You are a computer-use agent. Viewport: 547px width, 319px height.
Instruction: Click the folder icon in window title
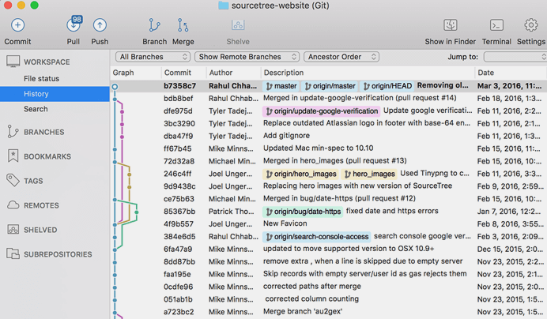pos(223,6)
